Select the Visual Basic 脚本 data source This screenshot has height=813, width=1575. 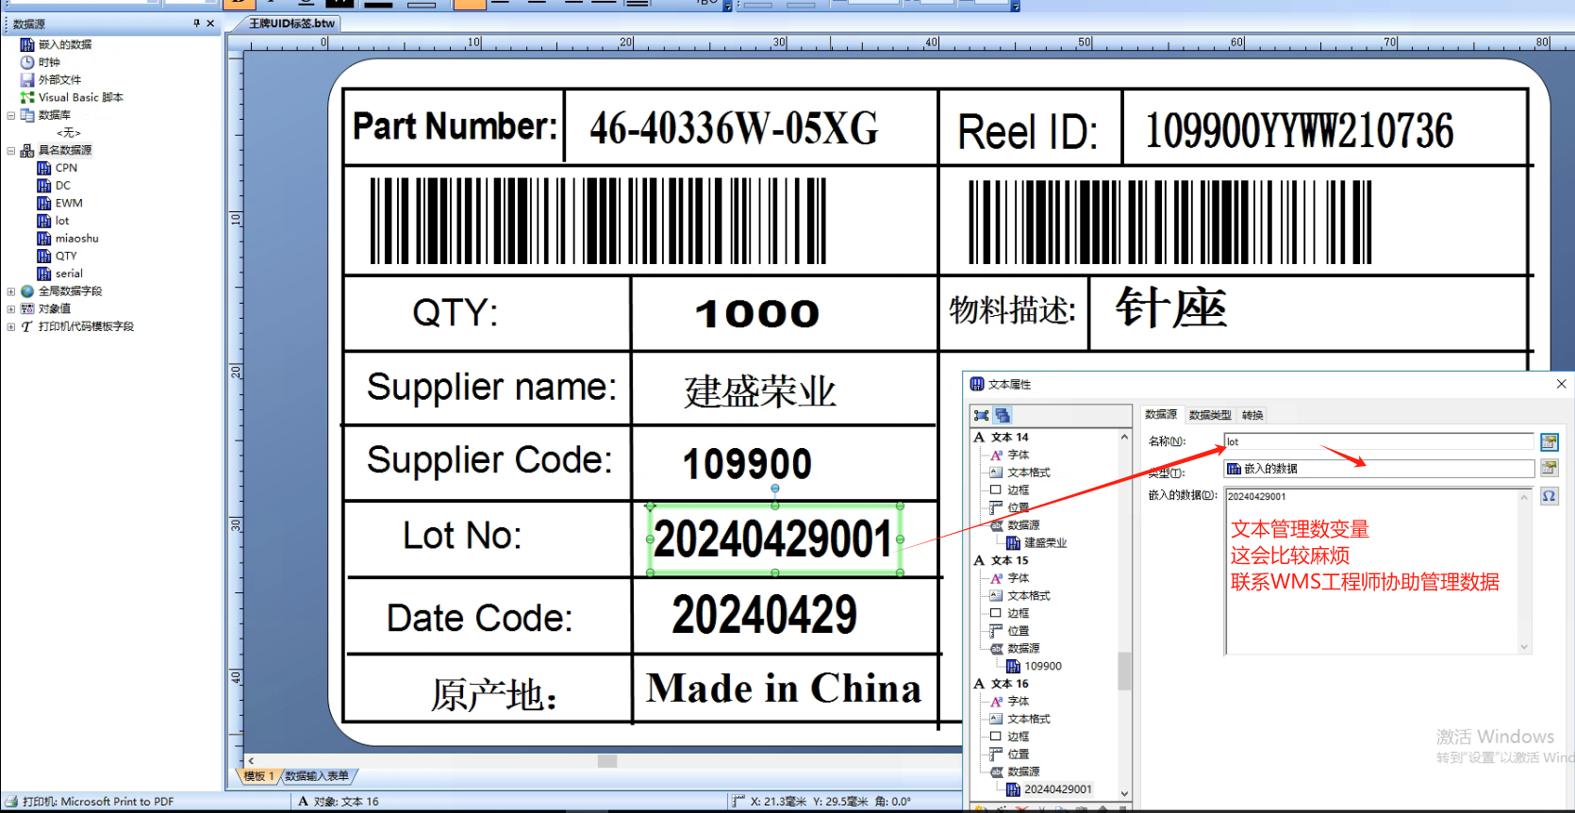pos(80,97)
